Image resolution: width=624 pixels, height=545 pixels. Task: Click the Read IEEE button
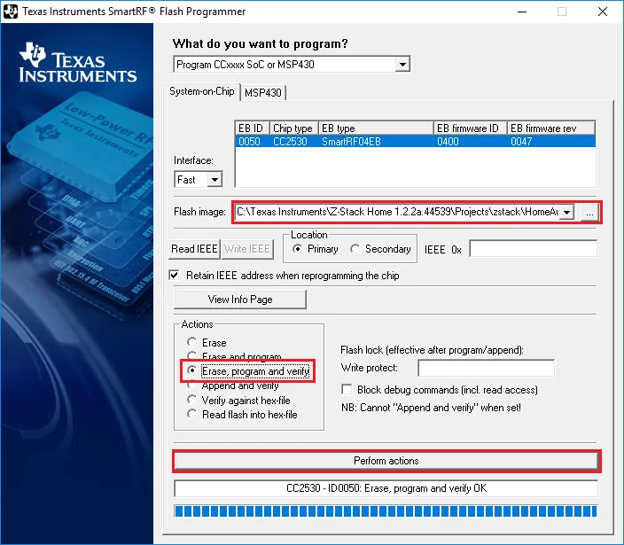click(x=194, y=249)
